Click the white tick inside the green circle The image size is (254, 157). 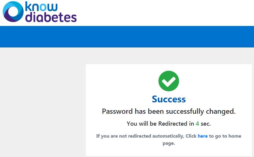tap(169, 81)
